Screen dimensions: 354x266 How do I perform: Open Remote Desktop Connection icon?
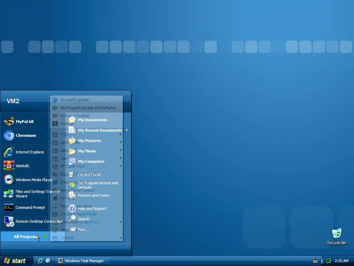9,221
